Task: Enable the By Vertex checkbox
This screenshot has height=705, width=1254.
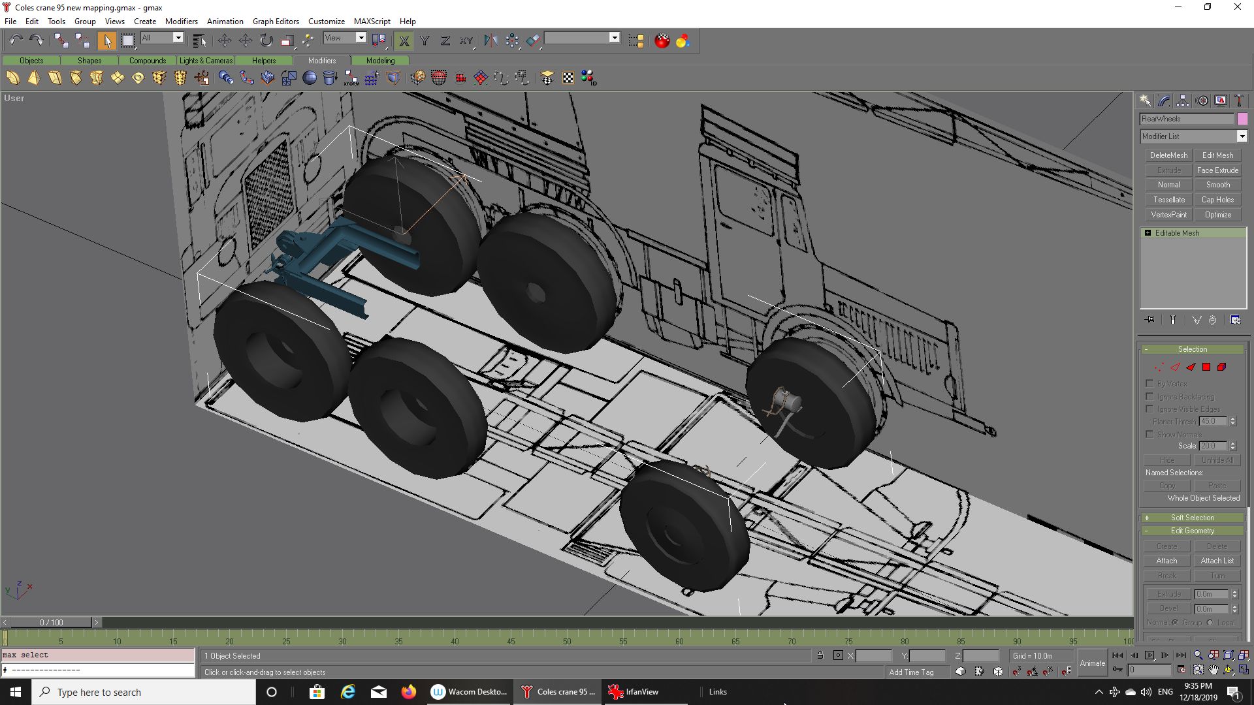Action: [1149, 384]
